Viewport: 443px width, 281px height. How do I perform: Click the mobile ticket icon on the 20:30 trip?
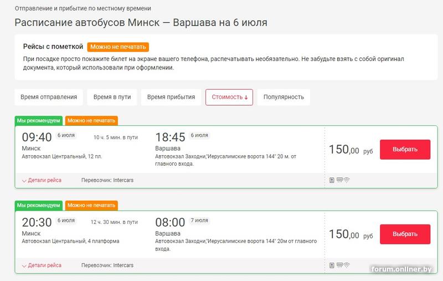pos(332,265)
